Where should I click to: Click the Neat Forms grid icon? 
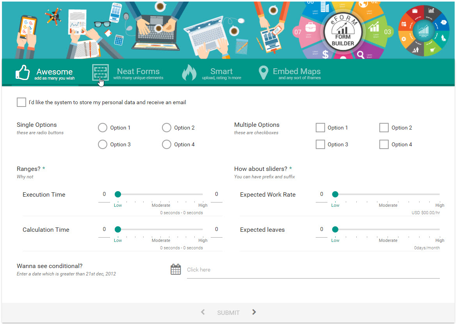coord(100,72)
